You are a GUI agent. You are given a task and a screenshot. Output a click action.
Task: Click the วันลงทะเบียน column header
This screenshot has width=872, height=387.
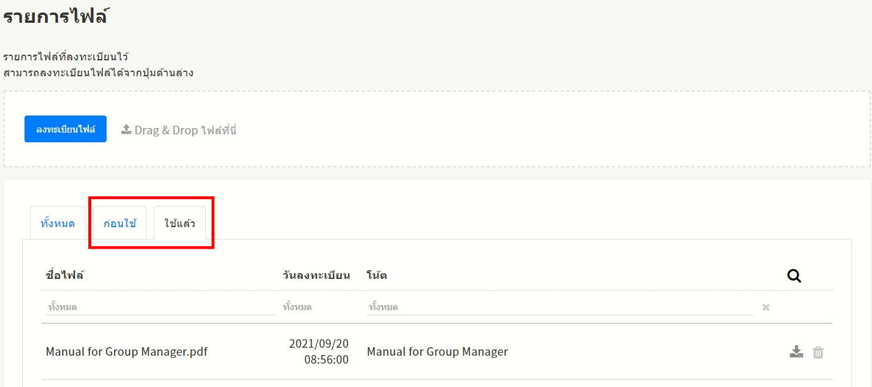pyautogui.click(x=316, y=275)
